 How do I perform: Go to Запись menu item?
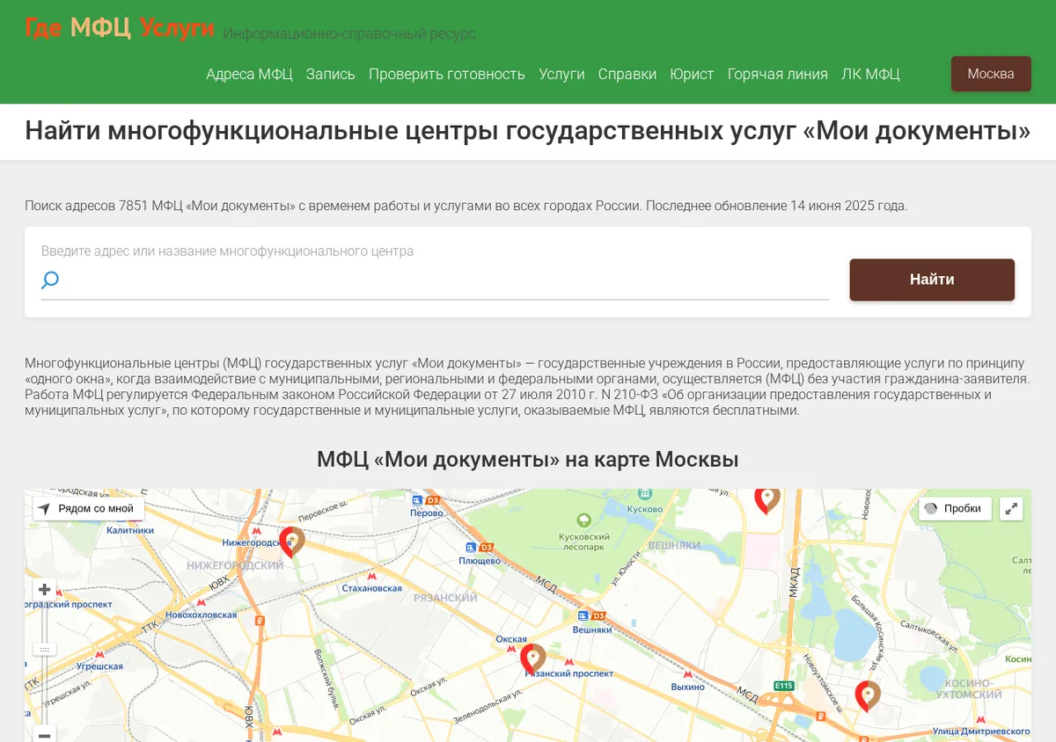tap(331, 74)
